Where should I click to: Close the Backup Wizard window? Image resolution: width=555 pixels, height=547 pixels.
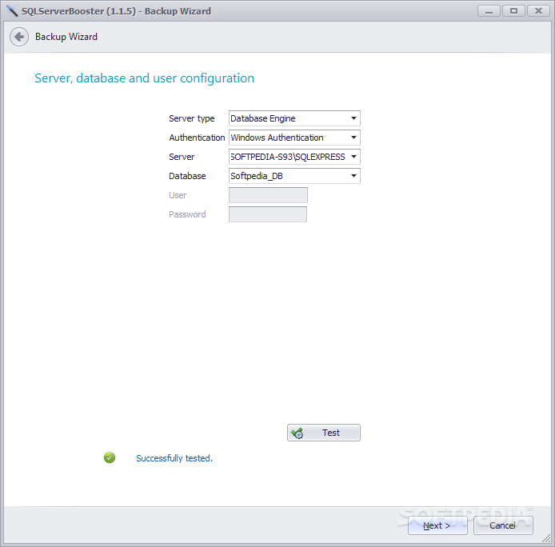tap(538, 11)
